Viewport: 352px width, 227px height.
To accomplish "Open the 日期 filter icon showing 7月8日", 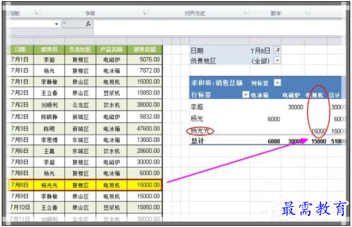I will [x=278, y=50].
